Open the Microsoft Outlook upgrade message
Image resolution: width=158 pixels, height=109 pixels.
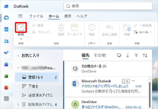point(106,87)
